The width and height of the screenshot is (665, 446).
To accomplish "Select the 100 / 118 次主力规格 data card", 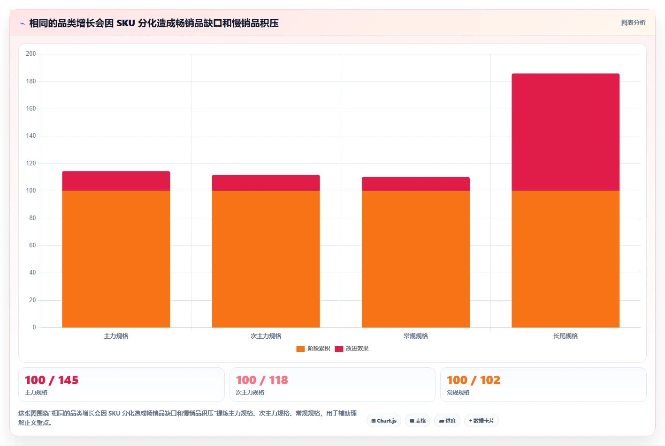I will 332,385.
